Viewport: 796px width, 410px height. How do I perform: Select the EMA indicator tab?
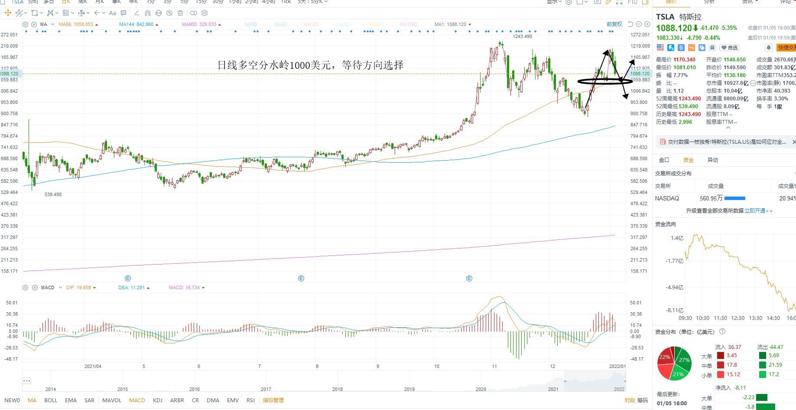tap(71, 400)
